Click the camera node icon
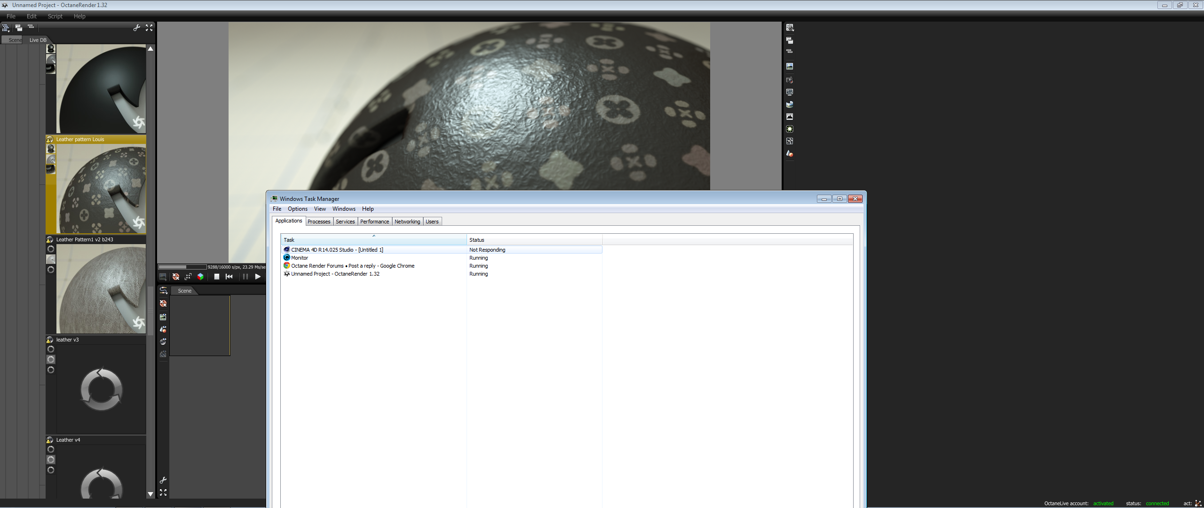1204x508 pixels. click(790, 80)
